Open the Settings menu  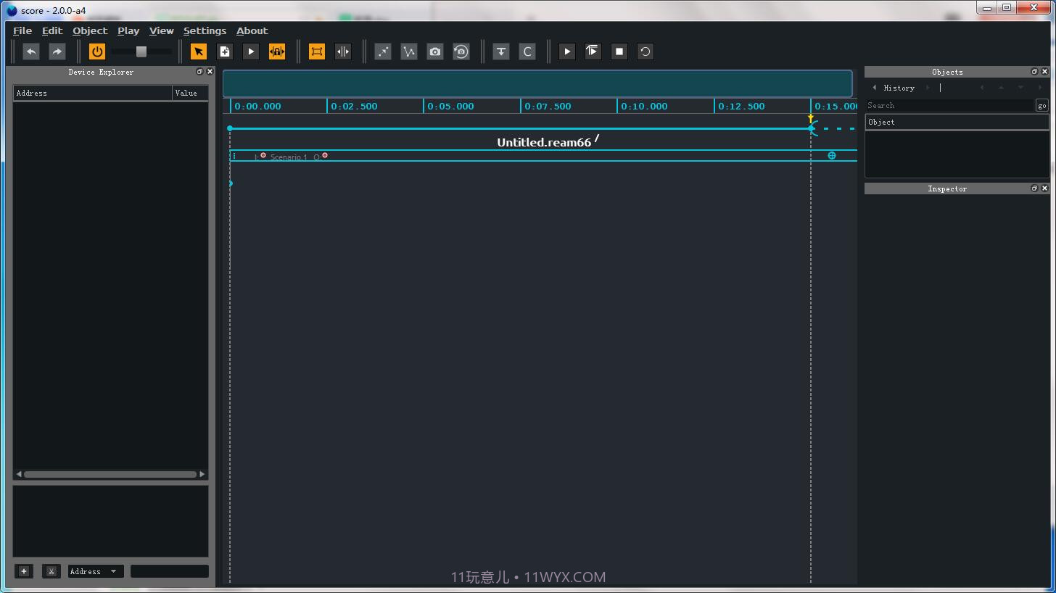[x=205, y=30]
